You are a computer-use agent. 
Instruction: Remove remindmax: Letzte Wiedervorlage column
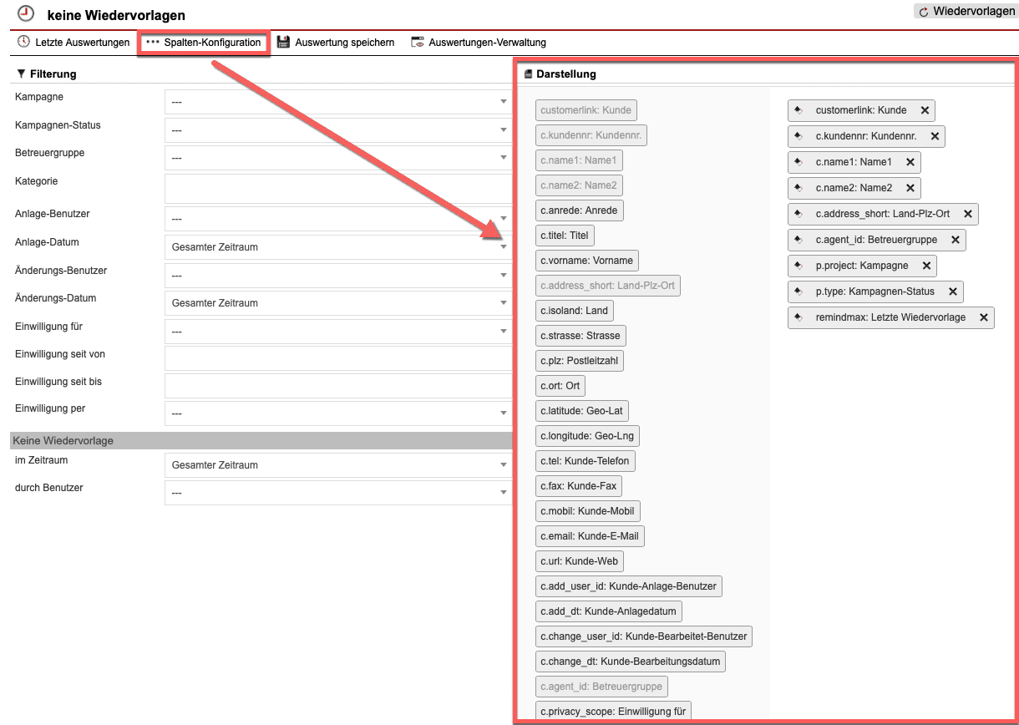pyautogui.click(x=984, y=317)
